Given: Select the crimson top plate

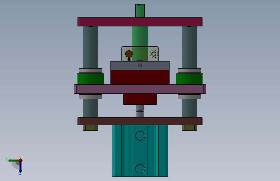Looking at the screenshot, I should coord(140,22).
